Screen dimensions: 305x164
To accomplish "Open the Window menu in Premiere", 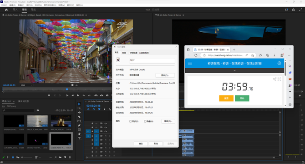I will click(x=70, y=5).
